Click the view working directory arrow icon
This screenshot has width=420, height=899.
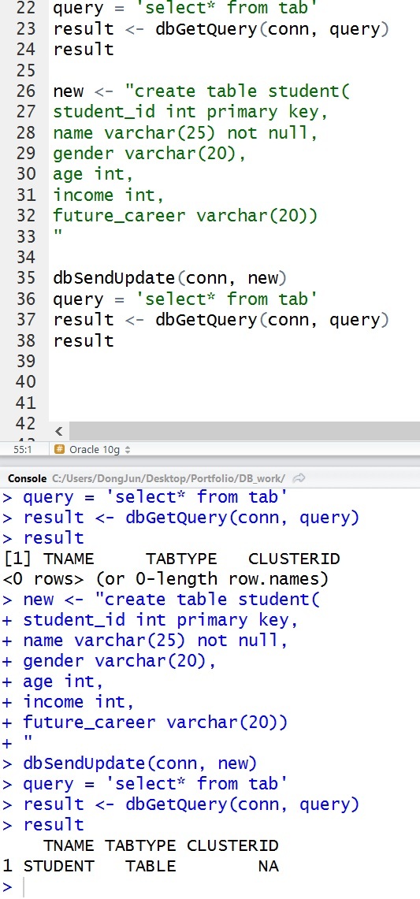(299, 477)
